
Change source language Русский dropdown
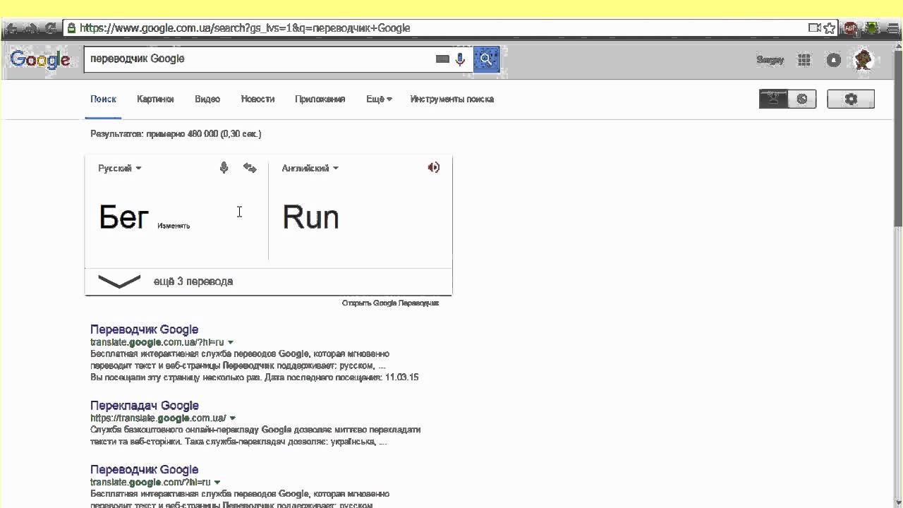coord(120,168)
